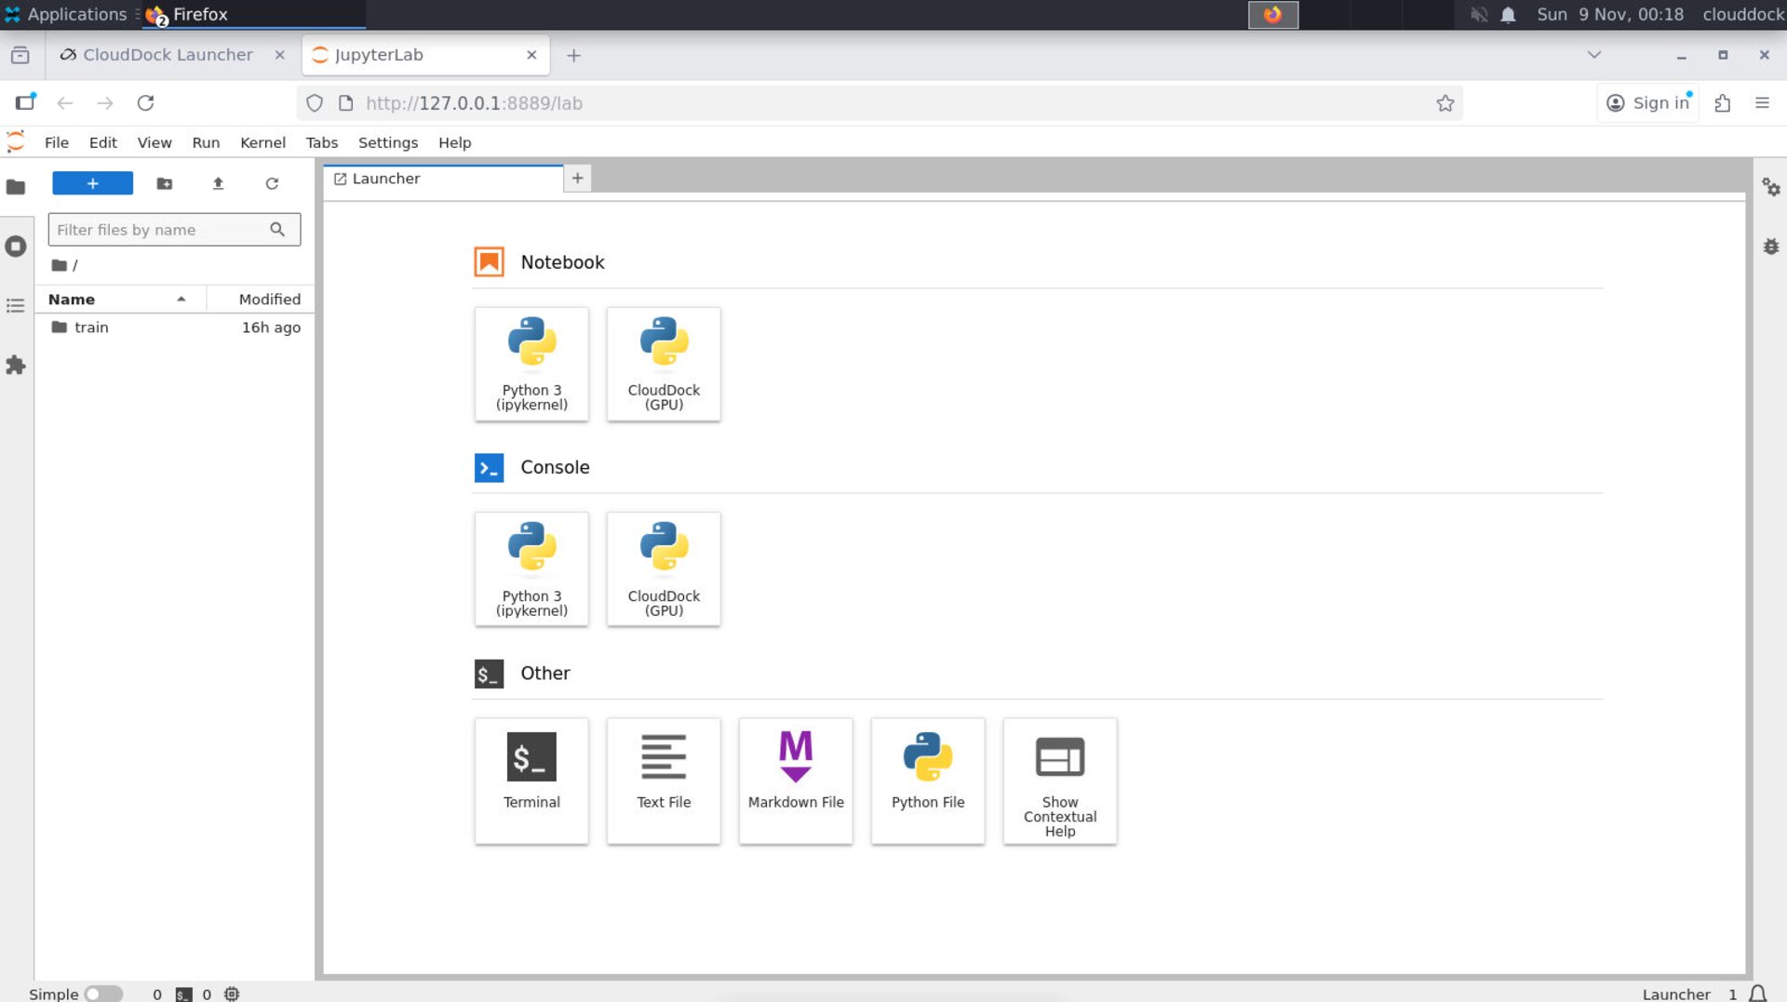Open the Firefox application menu
1787x1002 pixels.
tap(1764, 102)
